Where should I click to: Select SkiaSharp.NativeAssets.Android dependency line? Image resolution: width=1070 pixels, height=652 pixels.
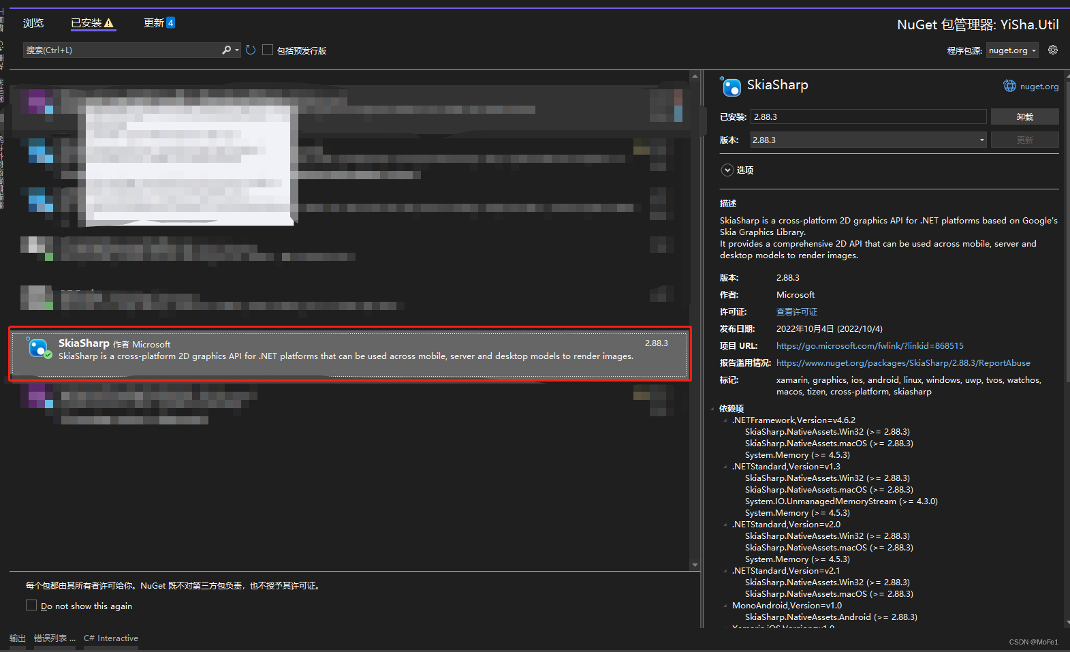(x=831, y=617)
